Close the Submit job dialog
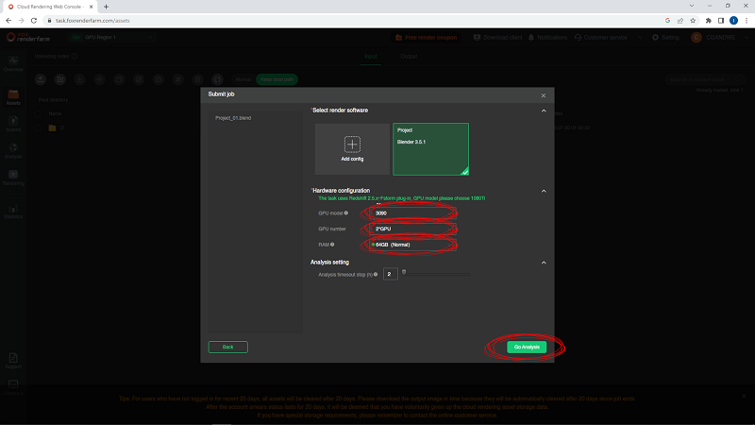 coord(544,95)
